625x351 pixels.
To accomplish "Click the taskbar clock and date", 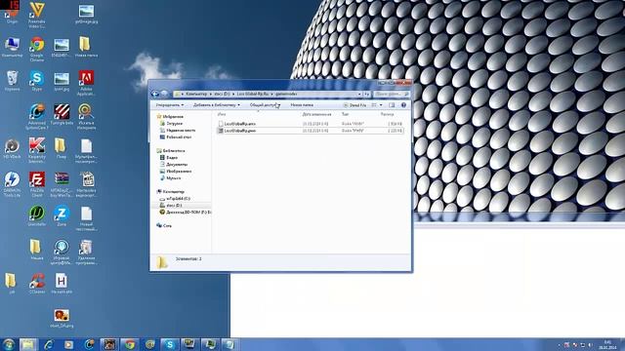I will [x=607, y=345].
